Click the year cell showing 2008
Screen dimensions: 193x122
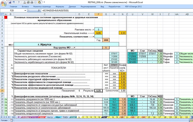pos(106,40)
